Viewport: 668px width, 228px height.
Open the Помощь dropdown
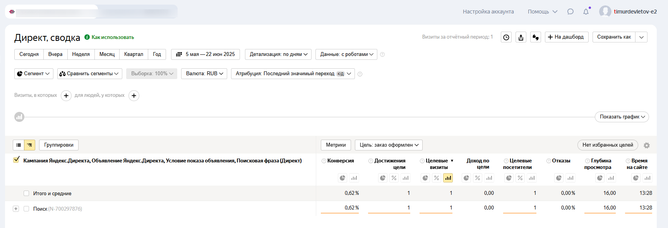543,12
